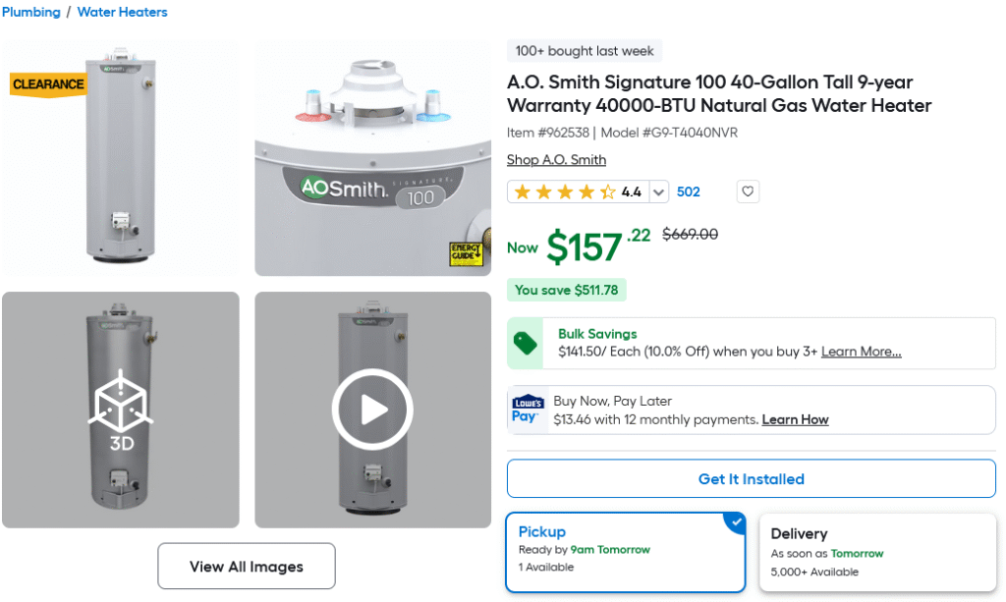
Task: Open the Plumbing breadcrumb link
Action: [x=30, y=12]
